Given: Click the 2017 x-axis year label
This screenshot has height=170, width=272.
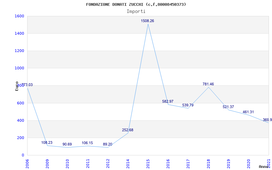Looking at the screenshot, I should 188,164.
